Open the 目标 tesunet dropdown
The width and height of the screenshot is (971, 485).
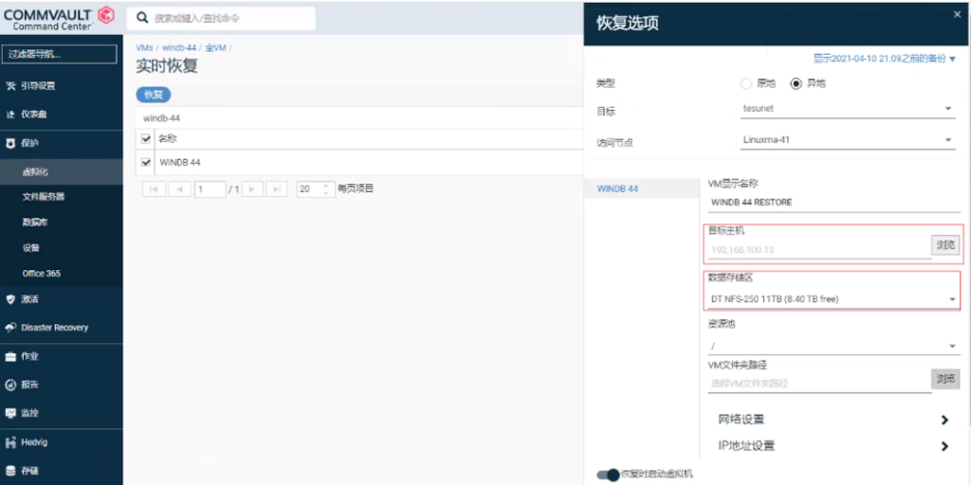coord(947,109)
